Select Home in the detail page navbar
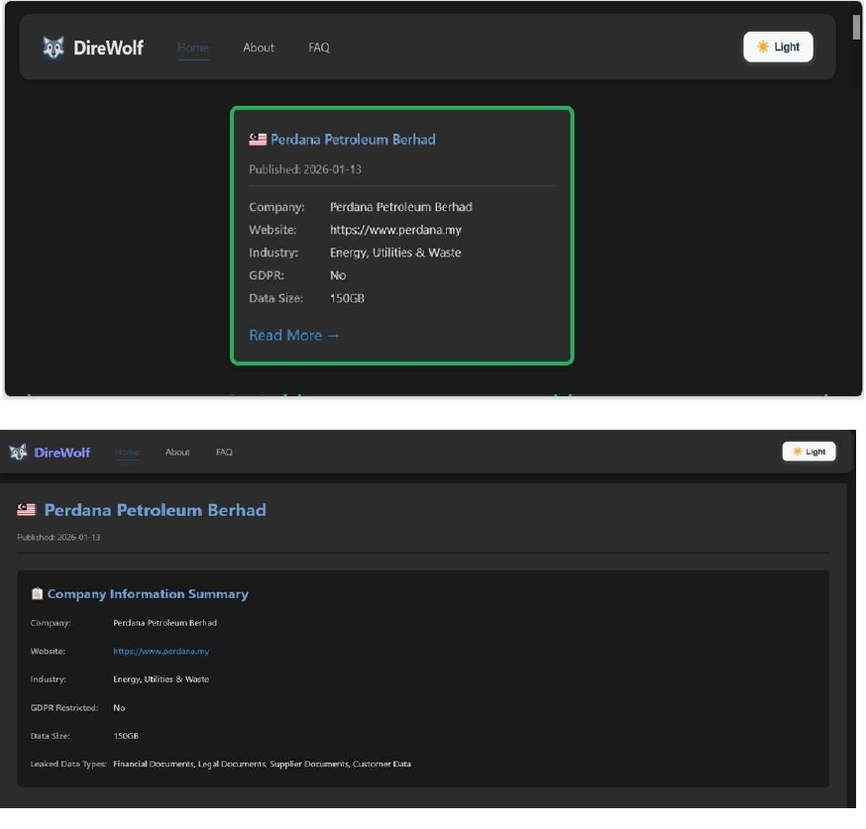The height and width of the screenshot is (829, 866). pos(127,453)
